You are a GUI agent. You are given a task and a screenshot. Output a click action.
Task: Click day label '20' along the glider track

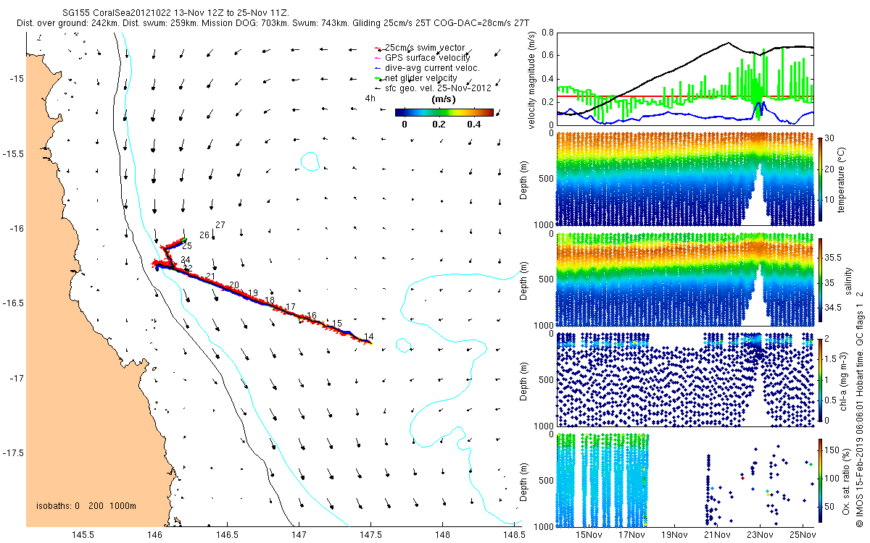(233, 285)
